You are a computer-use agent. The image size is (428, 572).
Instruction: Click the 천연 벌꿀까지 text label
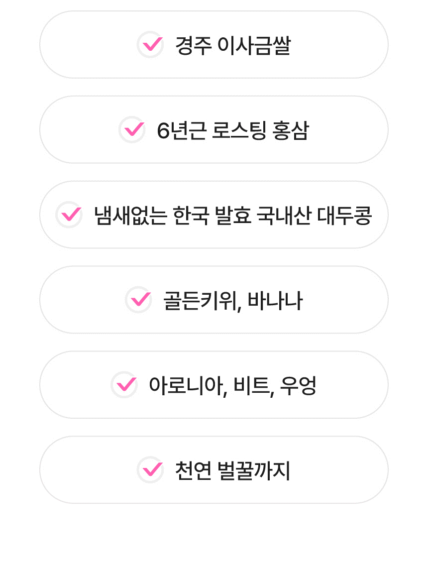click(x=232, y=470)
